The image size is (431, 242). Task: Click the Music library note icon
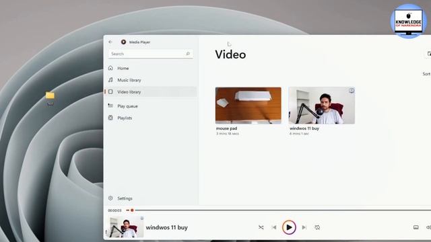(x=110, y=80)
